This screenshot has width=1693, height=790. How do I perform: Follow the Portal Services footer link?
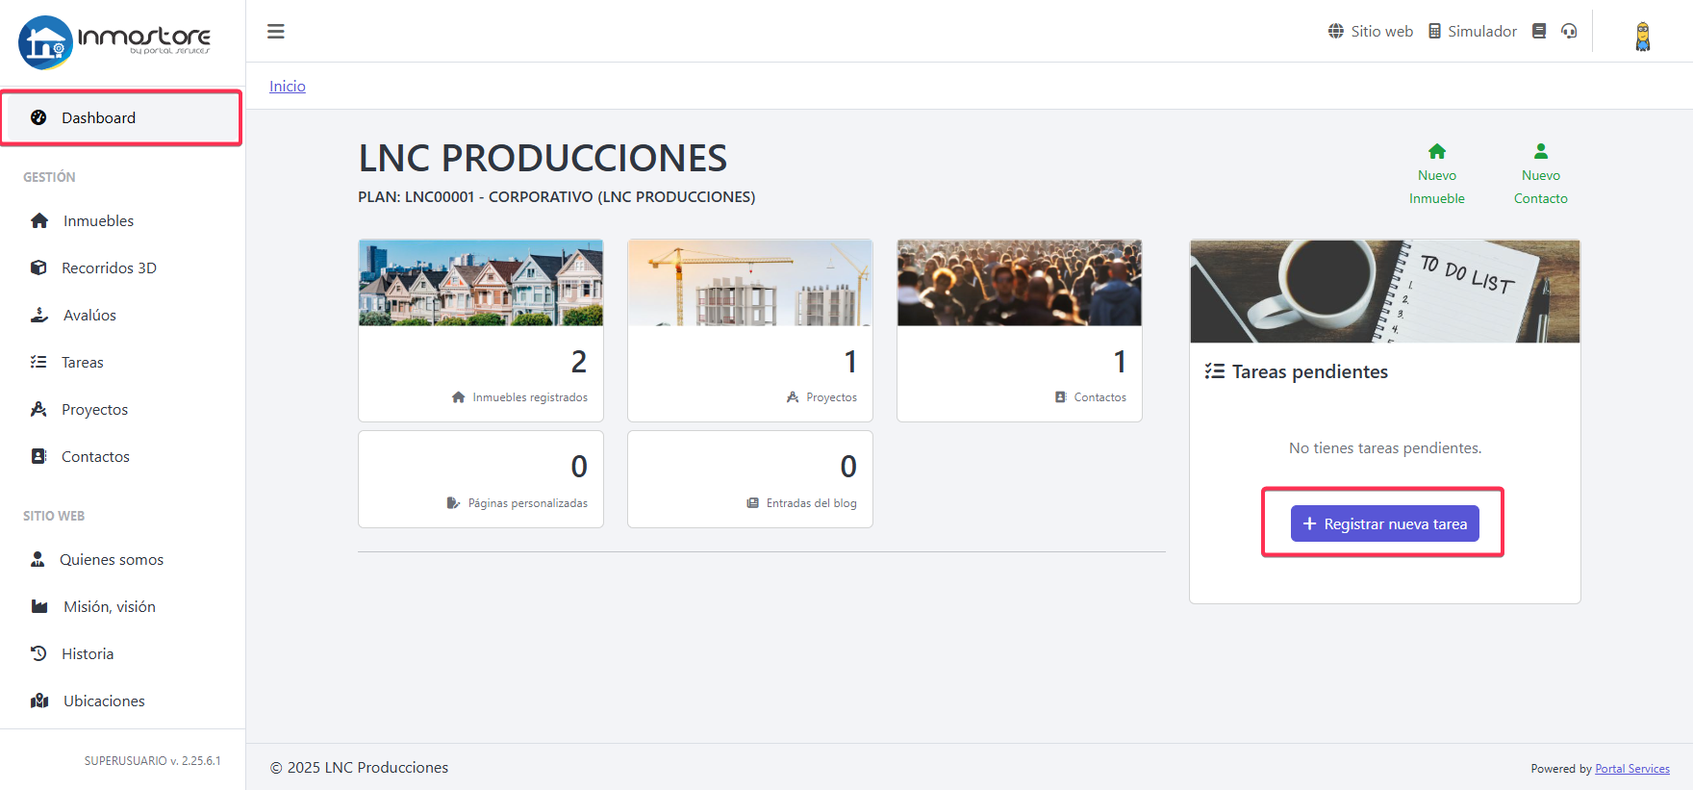pyautogui.click(x=1632, y=768)
